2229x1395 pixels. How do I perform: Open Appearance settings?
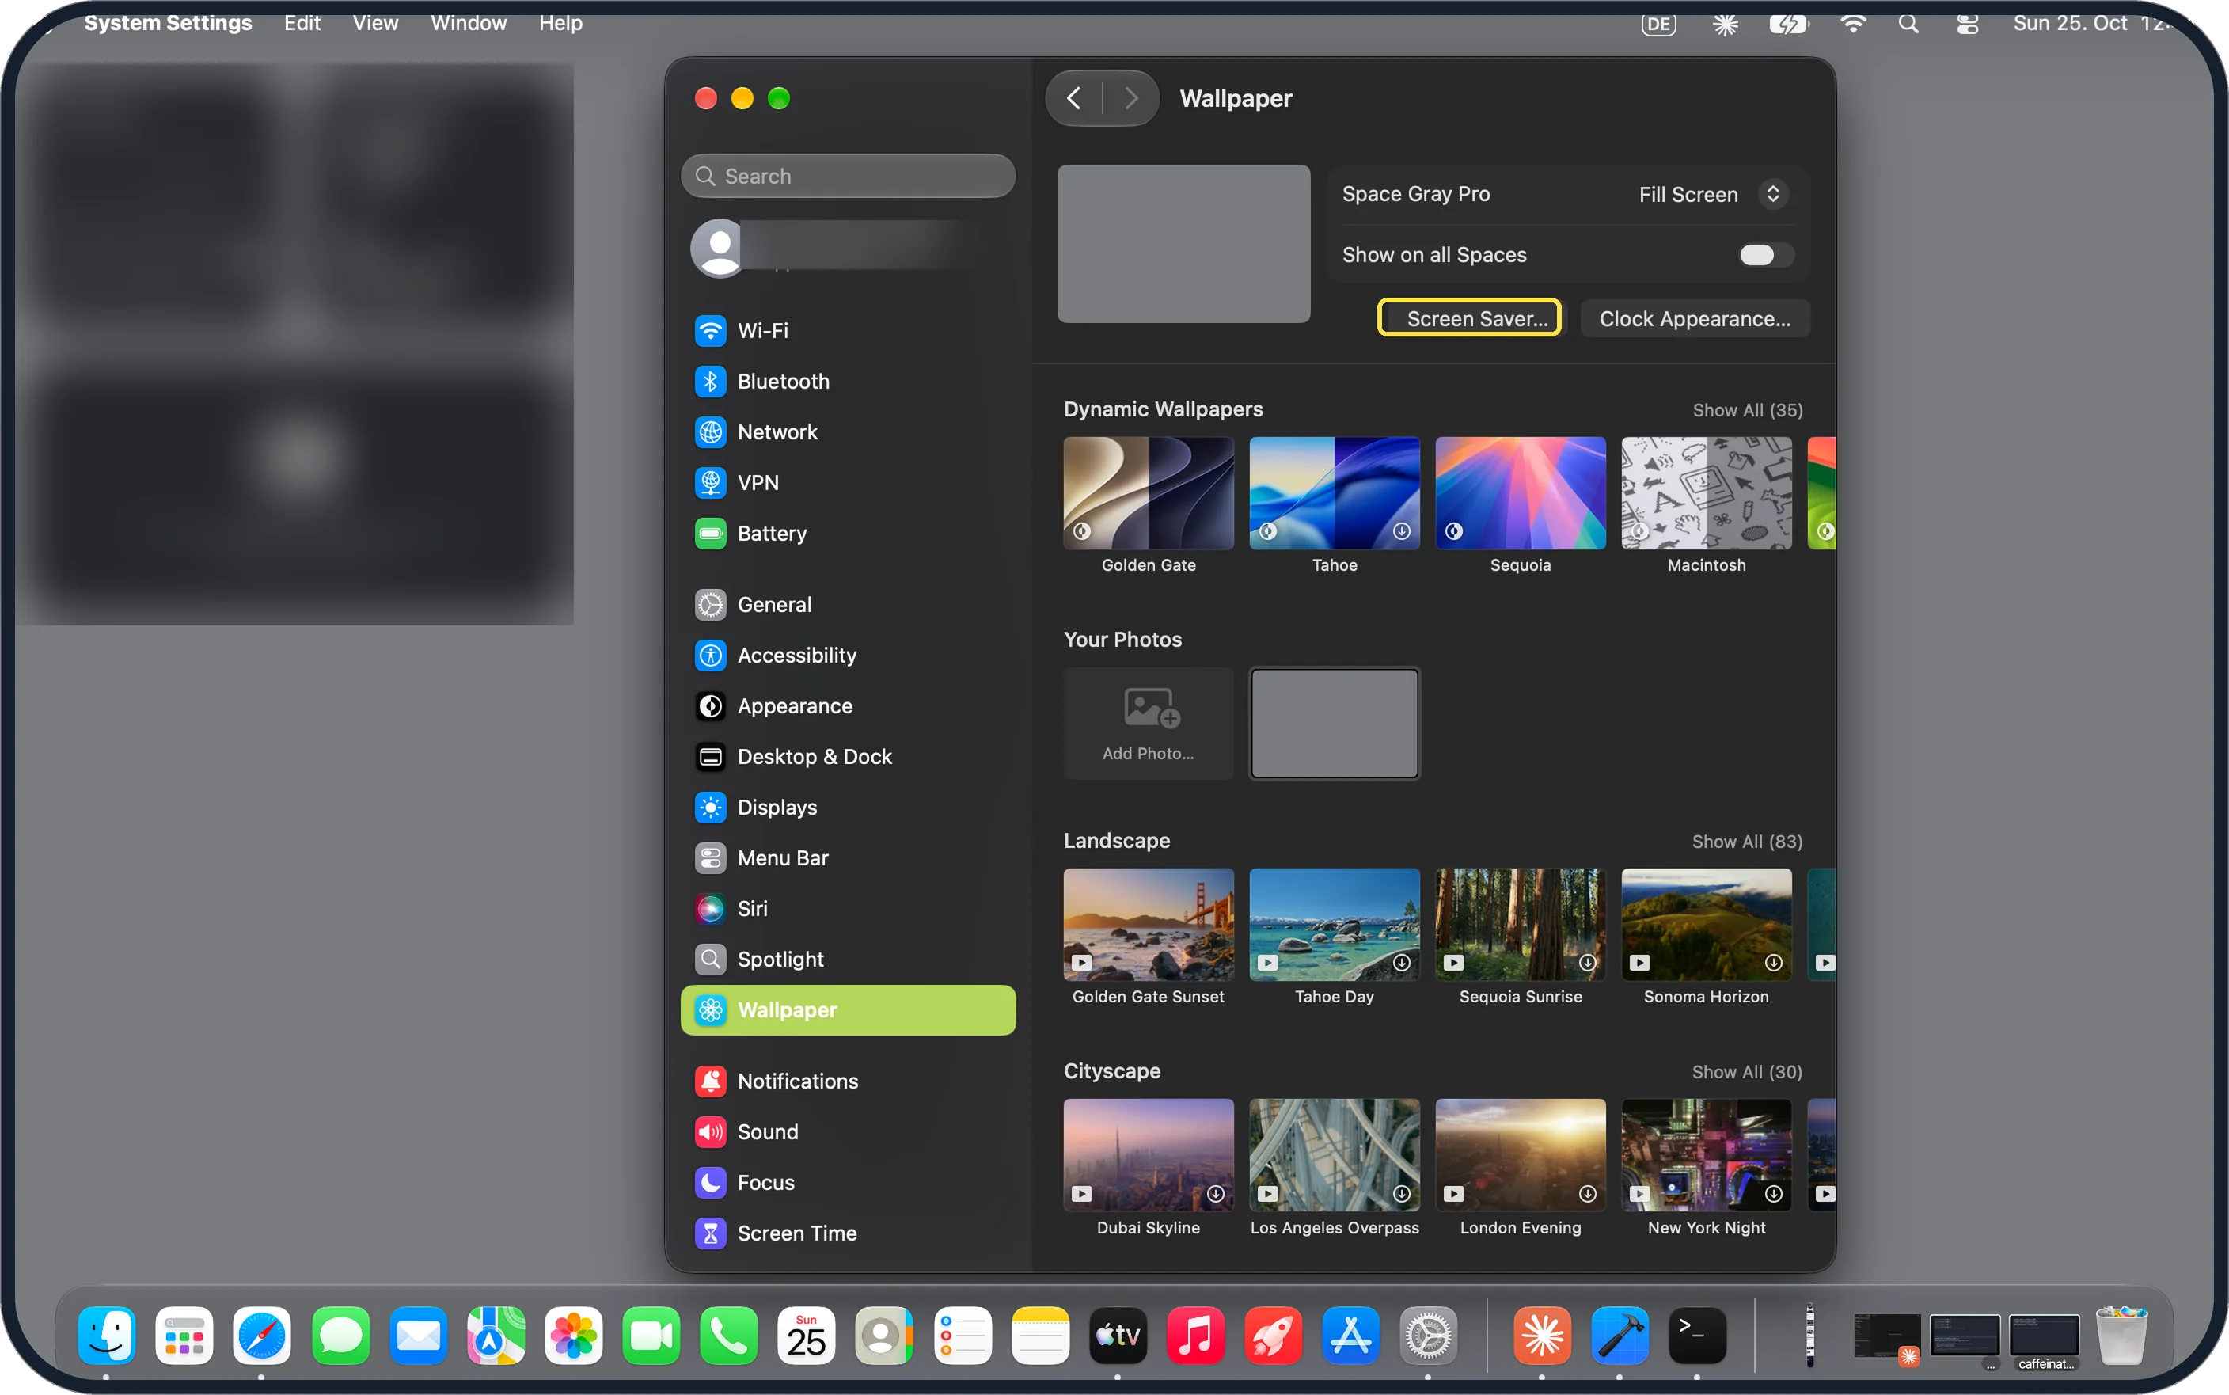click(848, 705)
